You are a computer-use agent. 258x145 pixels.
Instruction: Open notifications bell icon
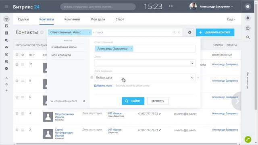tap(248, 18)
